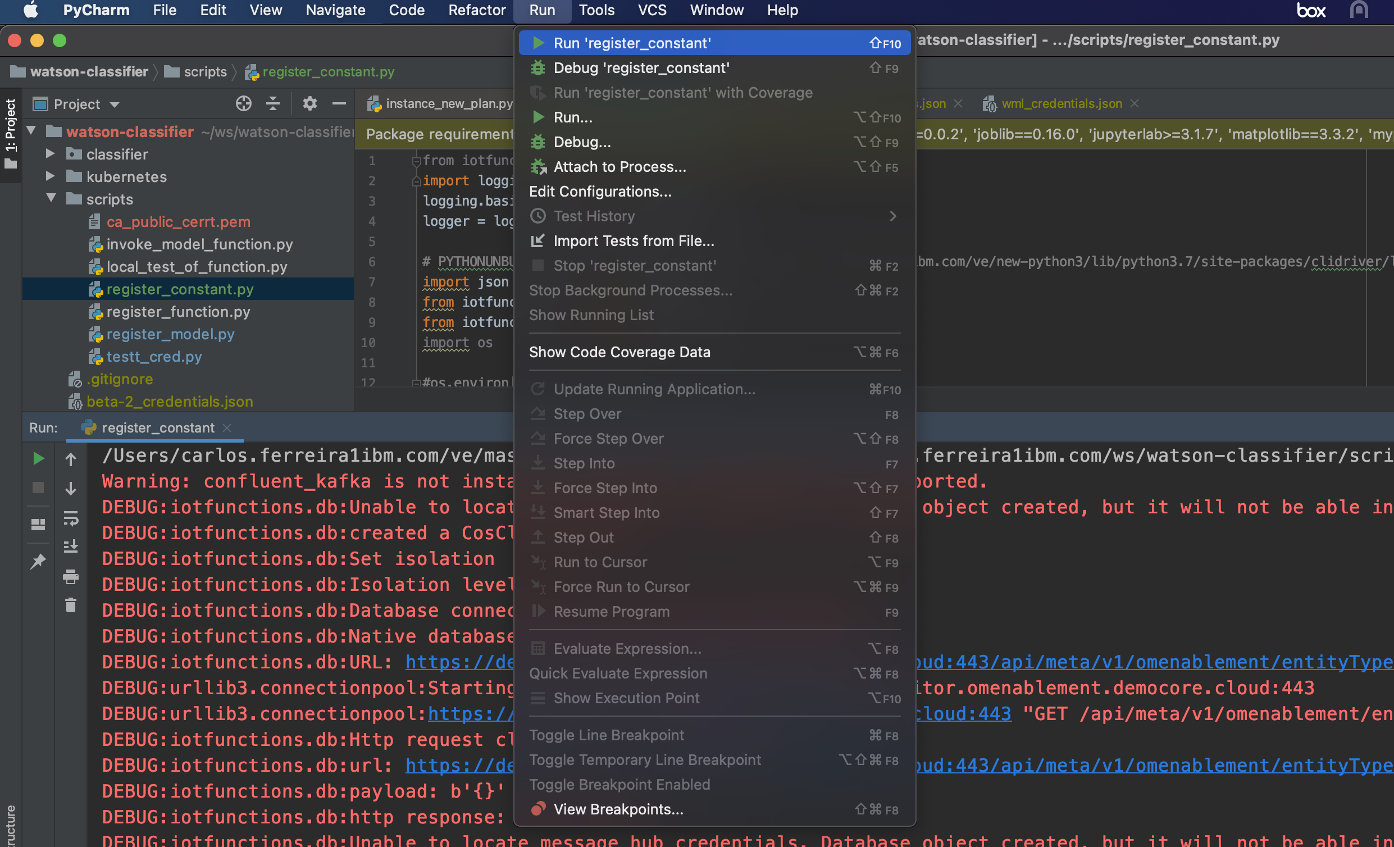Open Project panel settings gear
The width and height of the screenshot is (1394, 847).
pyautogui.click(x=309, y=103)
